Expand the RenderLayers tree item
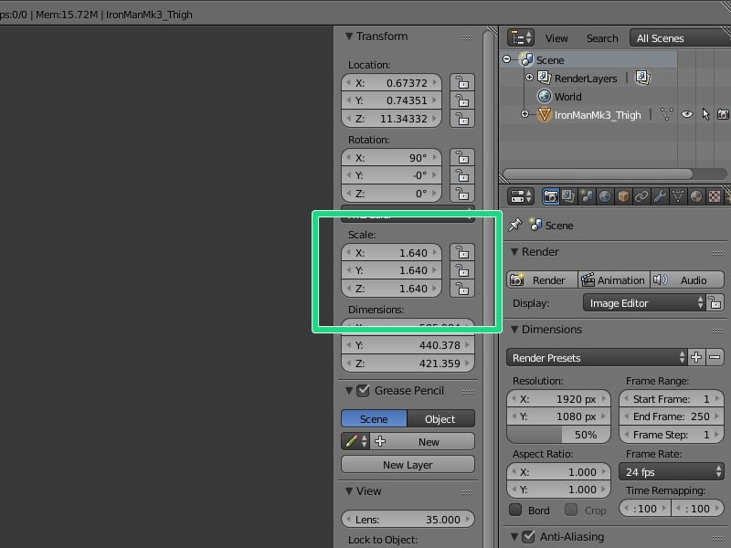 tap(529, 78)
